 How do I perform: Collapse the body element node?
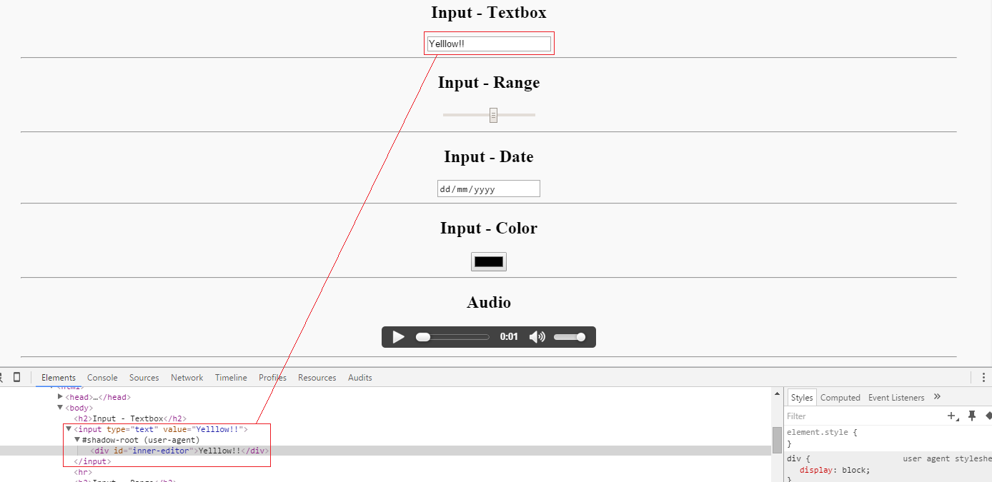tap(61, 408)
